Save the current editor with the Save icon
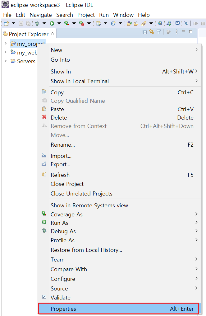This screenshot has width=206, height=316. point(21,23)
